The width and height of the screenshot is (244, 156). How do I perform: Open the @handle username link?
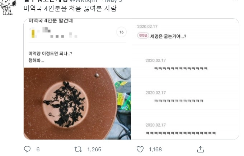84,1
